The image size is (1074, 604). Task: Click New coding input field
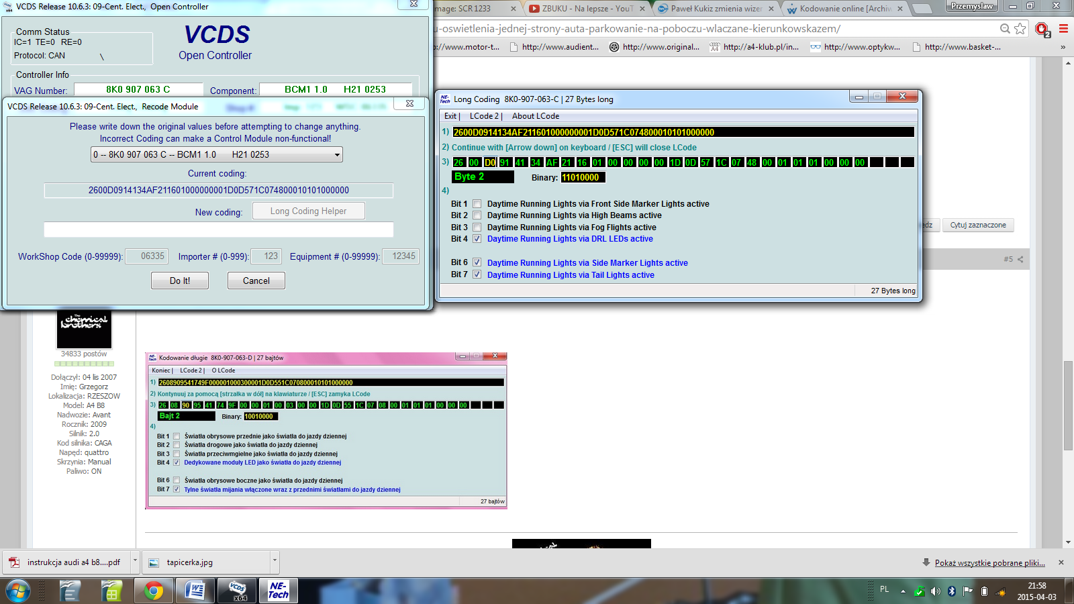click(x=219, y=230)
